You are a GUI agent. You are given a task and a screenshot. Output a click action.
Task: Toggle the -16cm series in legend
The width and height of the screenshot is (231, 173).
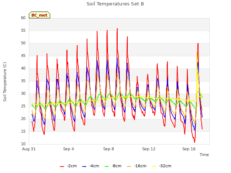pyautogui.click(x=136, y=166)
